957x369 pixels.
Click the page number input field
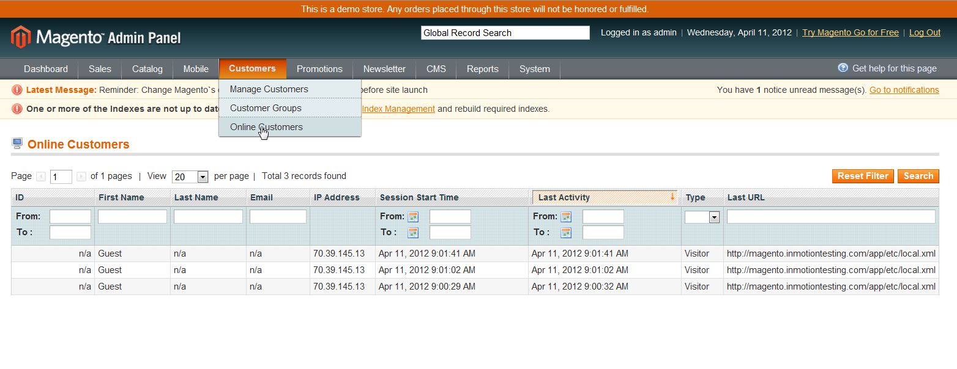[x=61, y=177]
